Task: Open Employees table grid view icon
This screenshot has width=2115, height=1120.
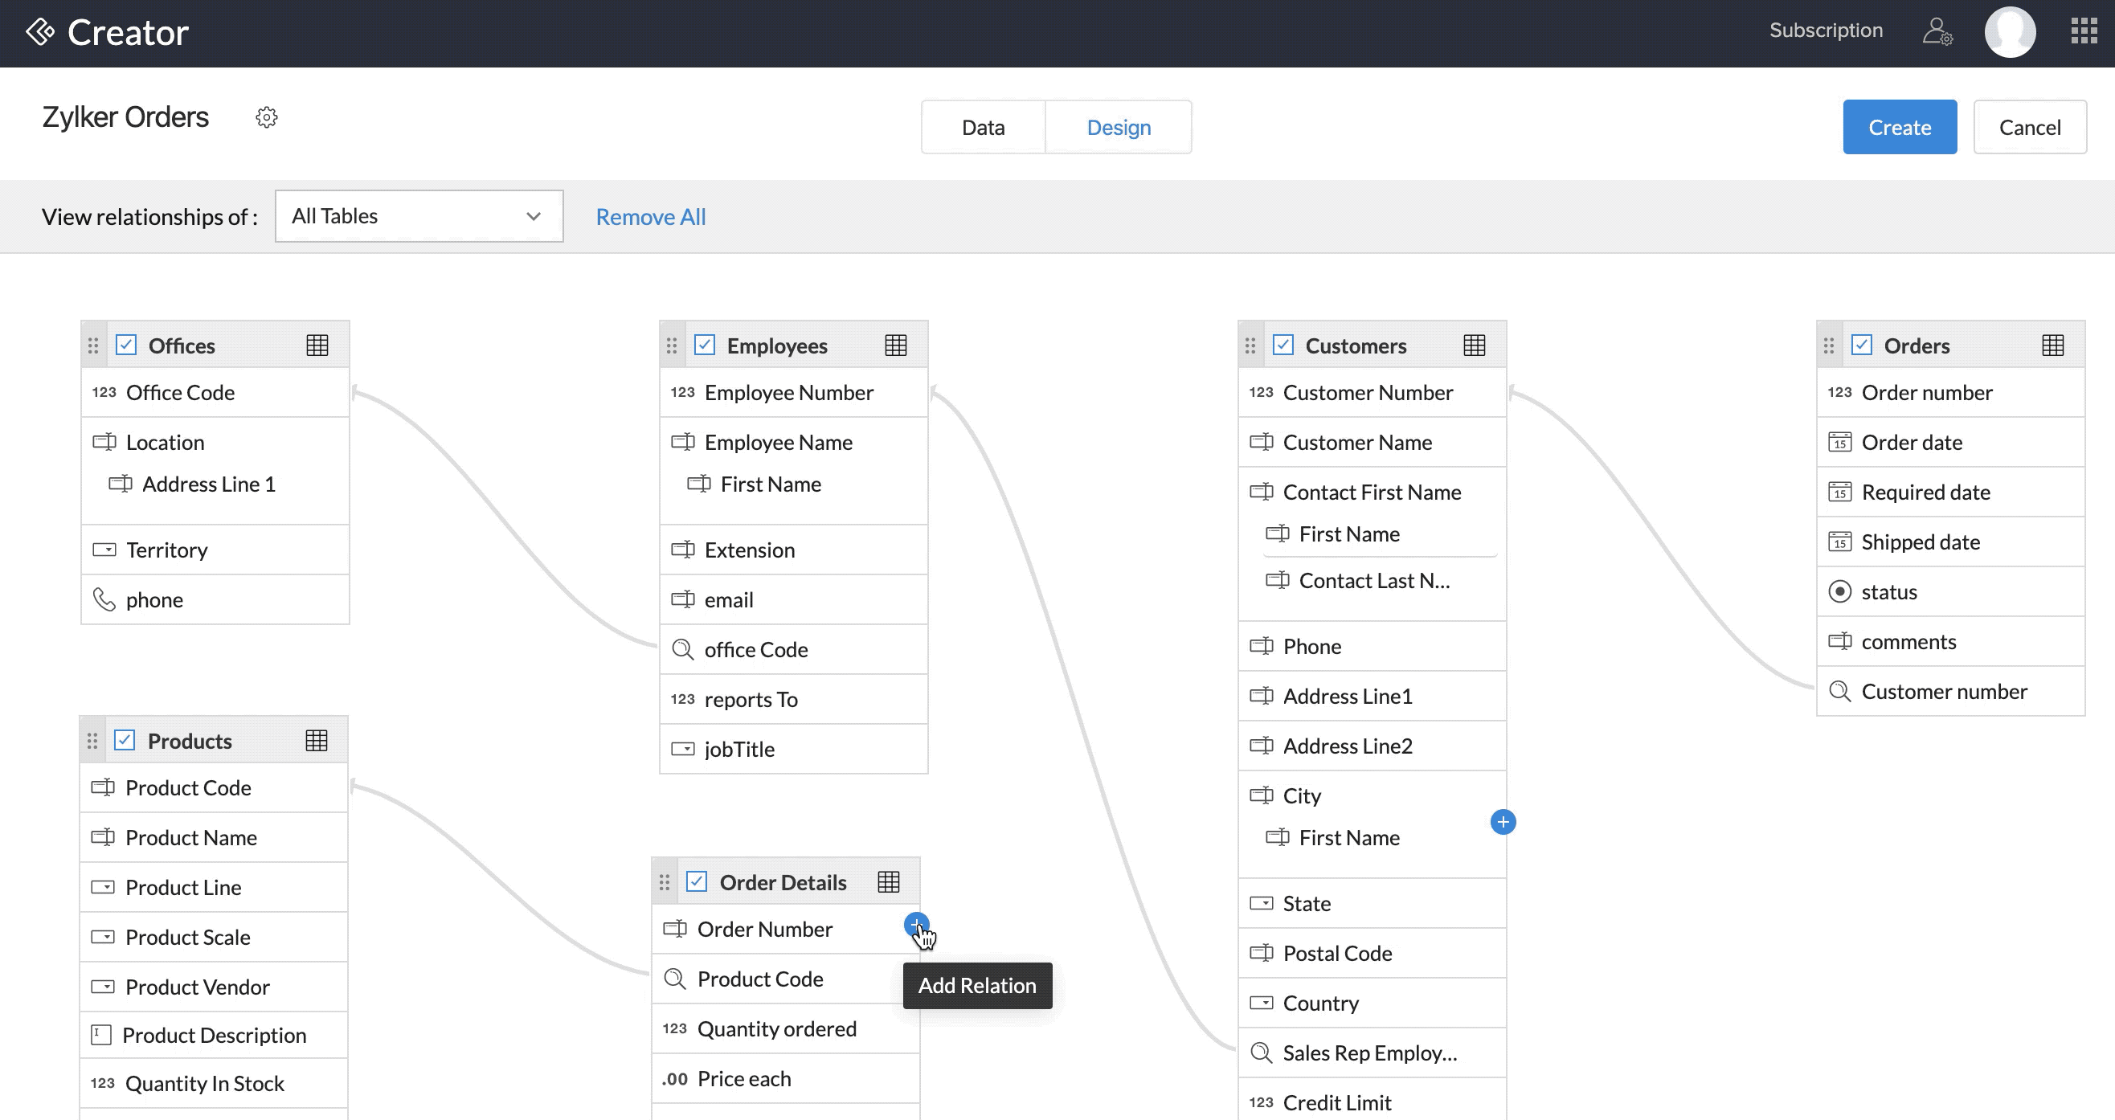Action: (x=896, y=345)
